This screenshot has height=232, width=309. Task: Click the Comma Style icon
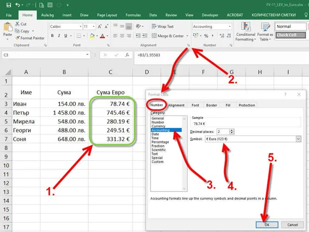pyautogui.click(x=213, y=36)
